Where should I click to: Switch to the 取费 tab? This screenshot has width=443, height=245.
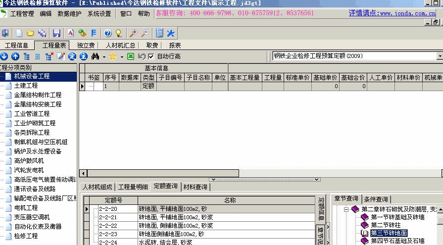[x=152, y=46]
